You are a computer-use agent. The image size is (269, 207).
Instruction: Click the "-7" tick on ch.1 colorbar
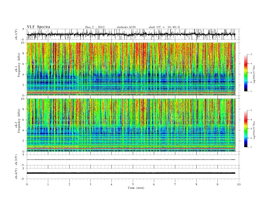(250, 91)
